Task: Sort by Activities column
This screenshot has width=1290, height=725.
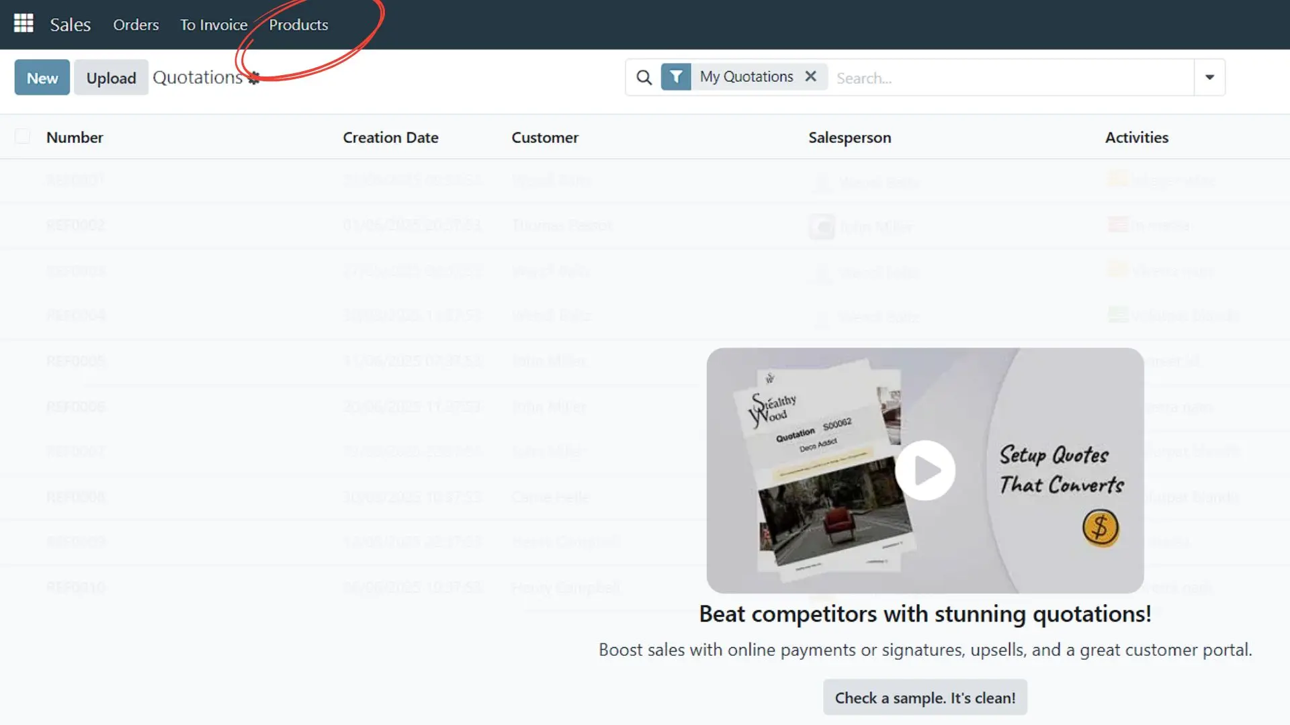Action: (1136, 138)
